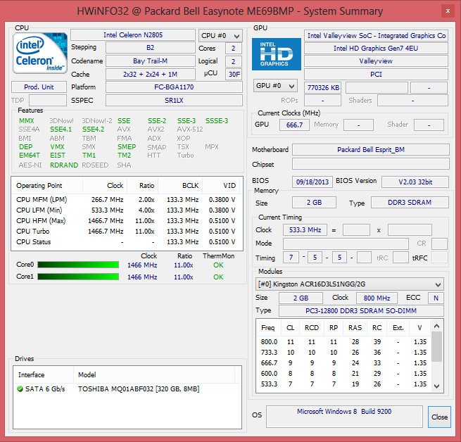The height and width of the screenshot is (442, 461).
Task: Click the Motherboard field Packard Bell Esprit_BM
Action: pos(370,150)
